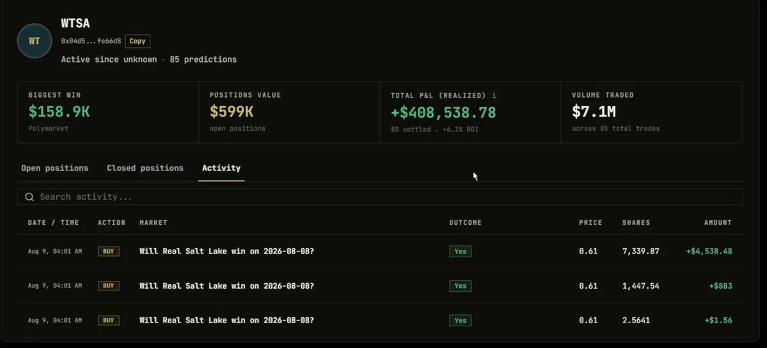The width and height of the screenshot is (767, 348).
Task: Click the DATE / TIME column header
Action: coord(53,223)
